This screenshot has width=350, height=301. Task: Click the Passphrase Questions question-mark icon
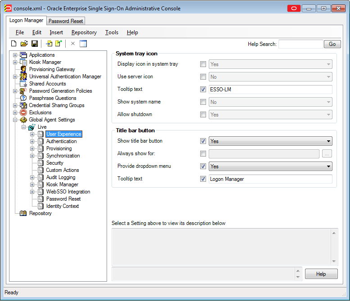pos(23,98)
